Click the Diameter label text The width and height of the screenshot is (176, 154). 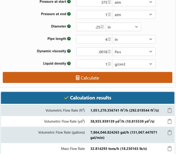click(59, 26)
